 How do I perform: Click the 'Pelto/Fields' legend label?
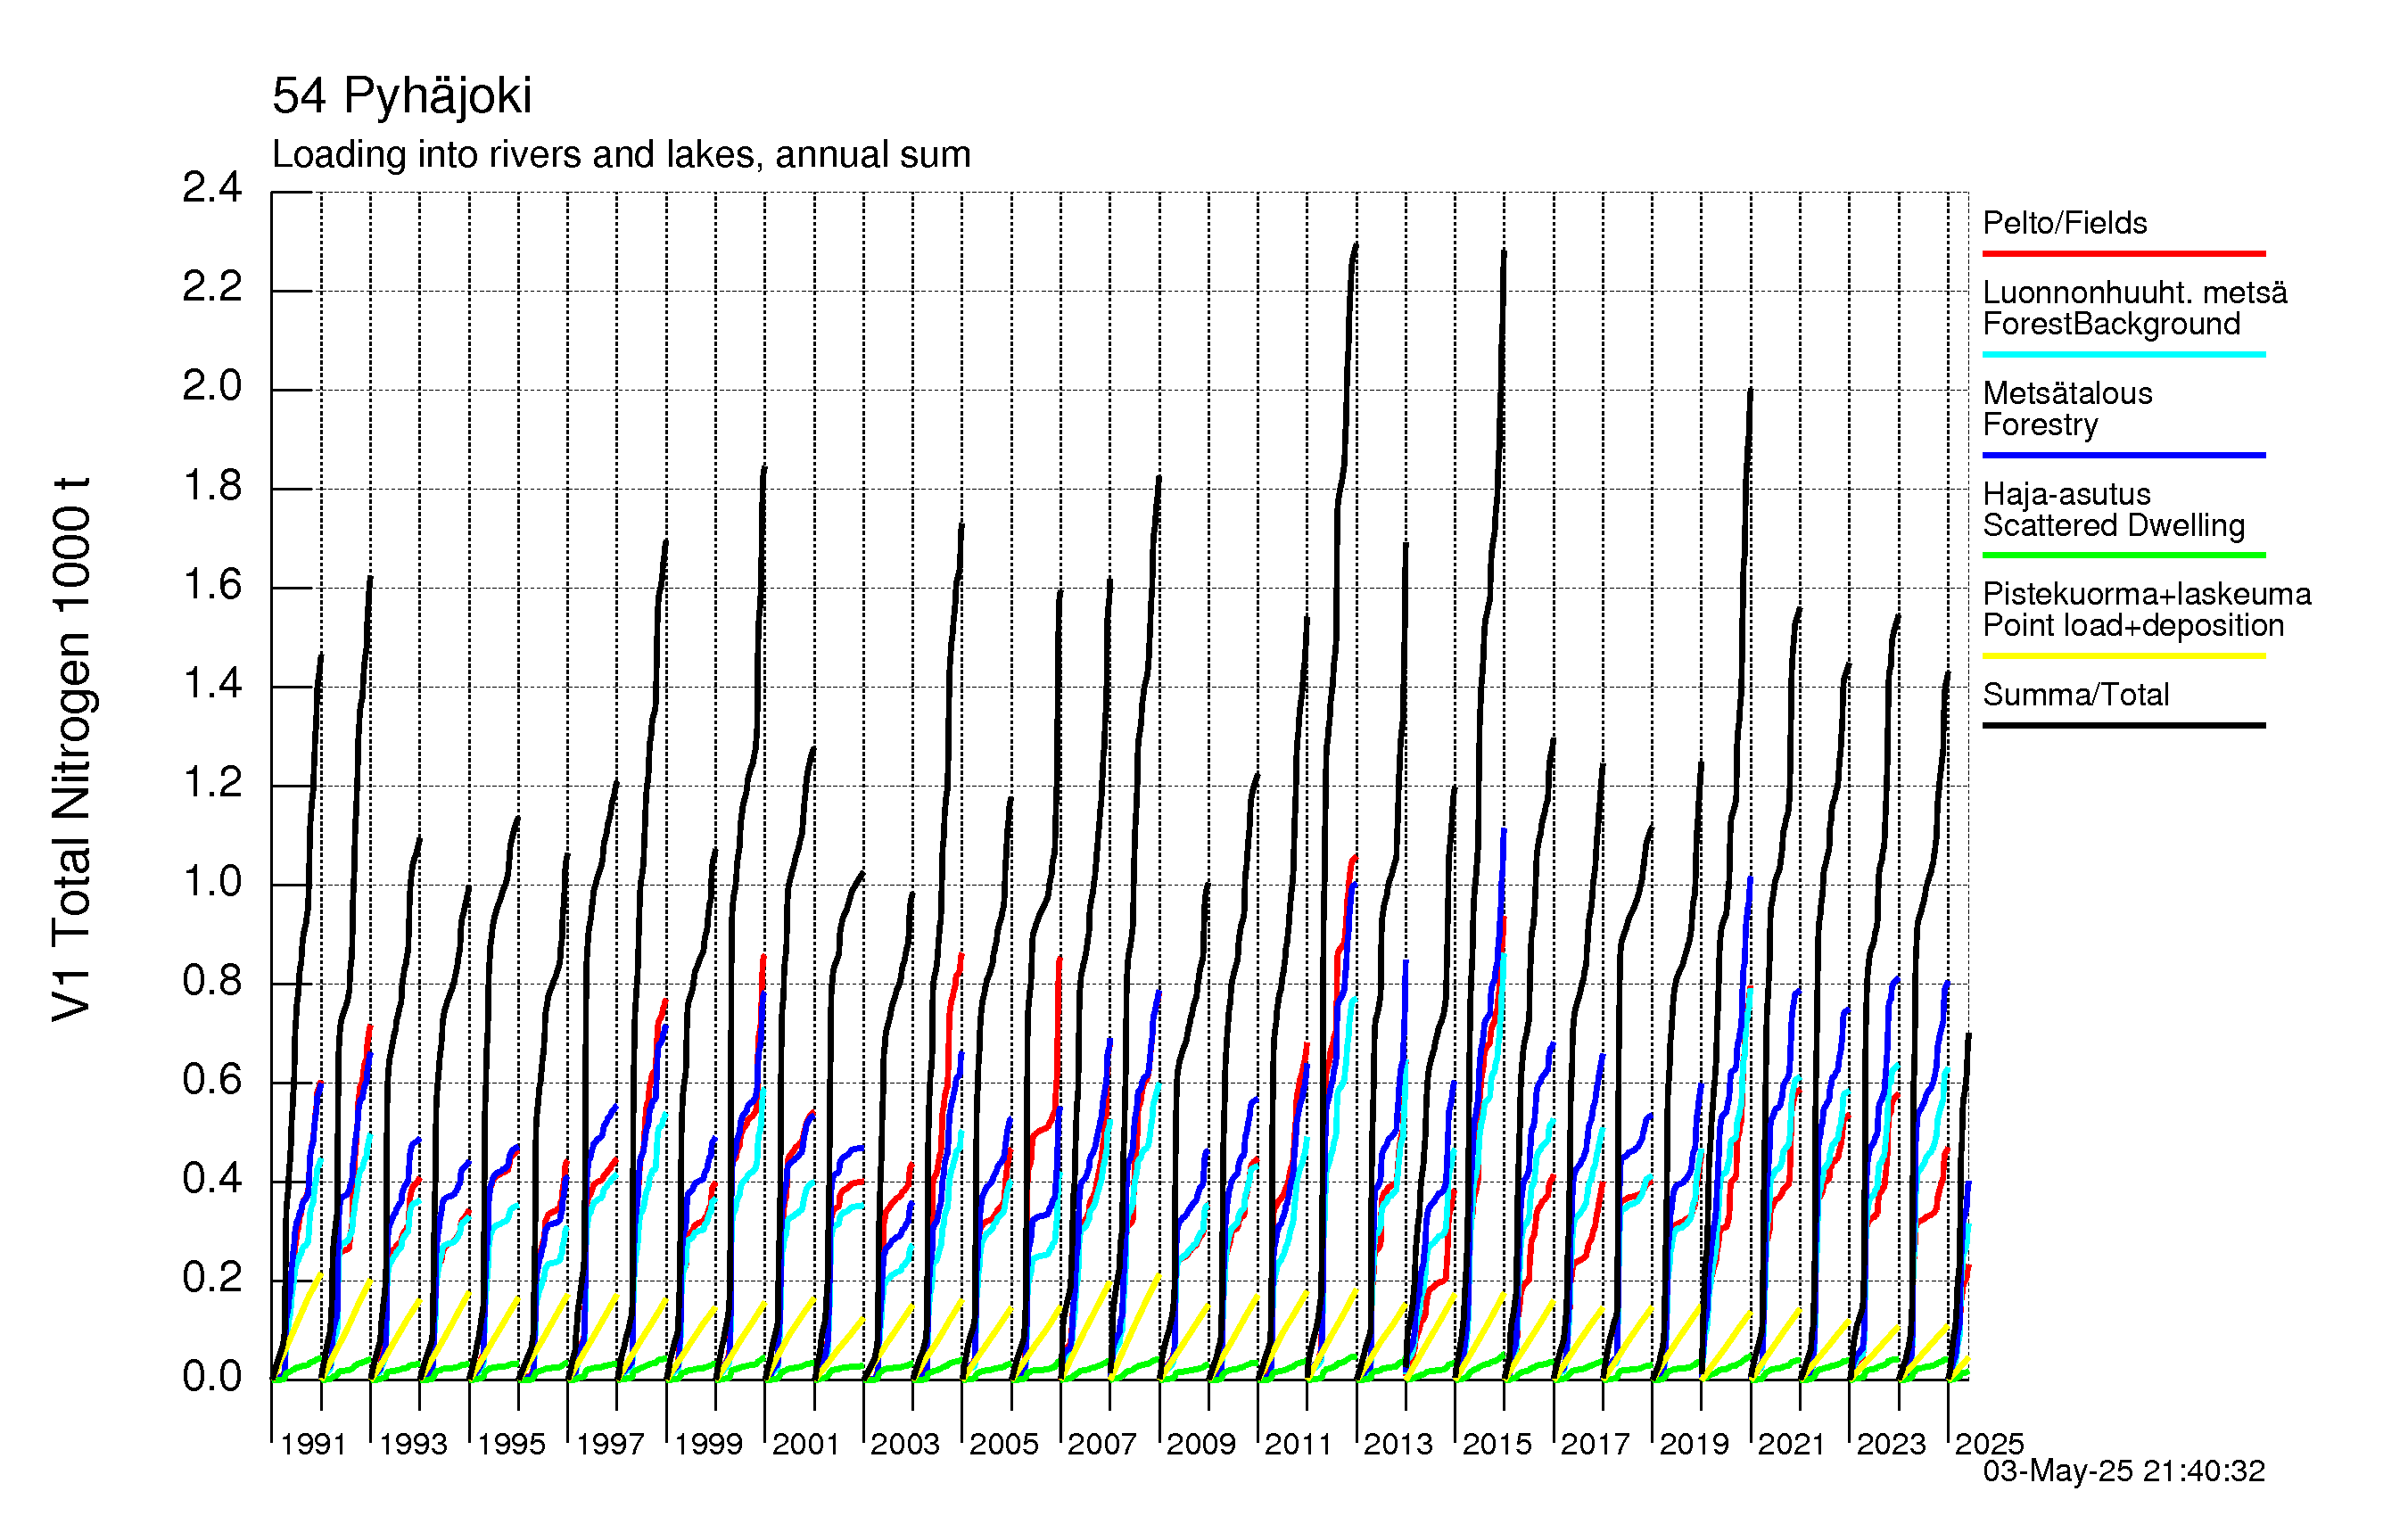[x=2065, y=222]
